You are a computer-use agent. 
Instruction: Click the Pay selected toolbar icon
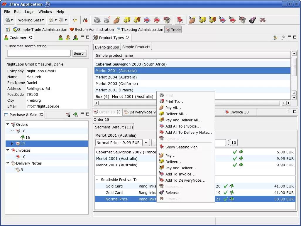coord(192,20)
